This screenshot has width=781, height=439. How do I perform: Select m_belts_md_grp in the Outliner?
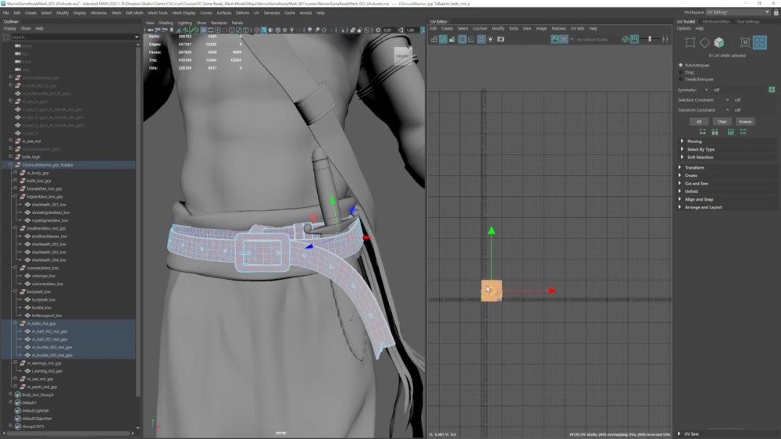click(x=41, y=323)
